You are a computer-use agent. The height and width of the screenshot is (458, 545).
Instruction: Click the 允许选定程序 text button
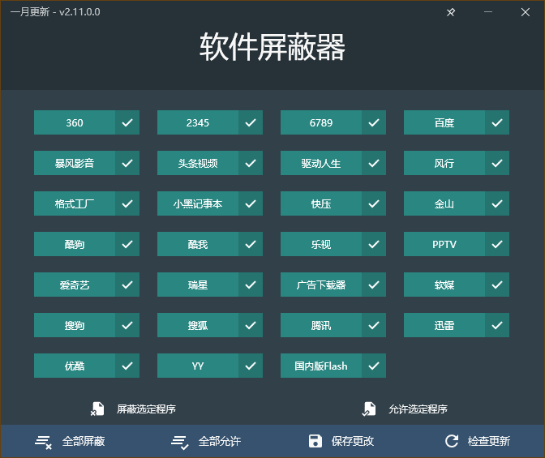418,409
